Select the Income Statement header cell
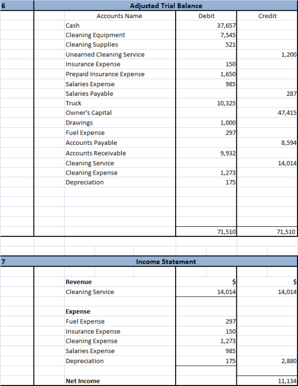Image resolution: width=298 pixels, height=386 pixels. tap(165, 261)
